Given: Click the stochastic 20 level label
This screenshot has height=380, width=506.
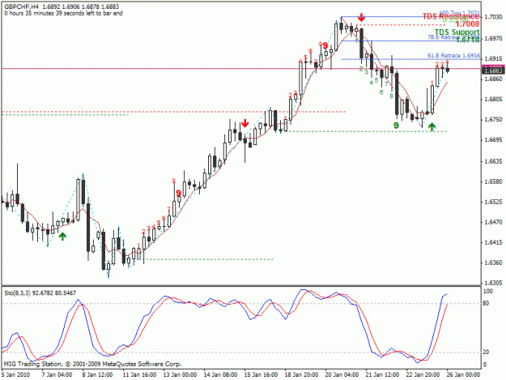Looking at the screenshot, I should coord(486,352).
